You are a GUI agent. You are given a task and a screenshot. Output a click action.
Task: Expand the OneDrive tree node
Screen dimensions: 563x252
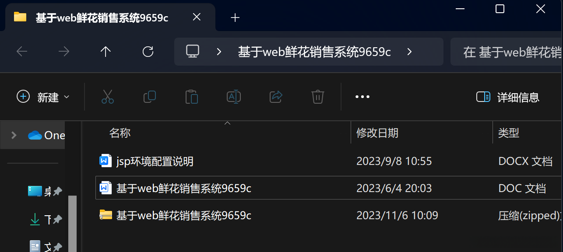[x=14, y=135]
